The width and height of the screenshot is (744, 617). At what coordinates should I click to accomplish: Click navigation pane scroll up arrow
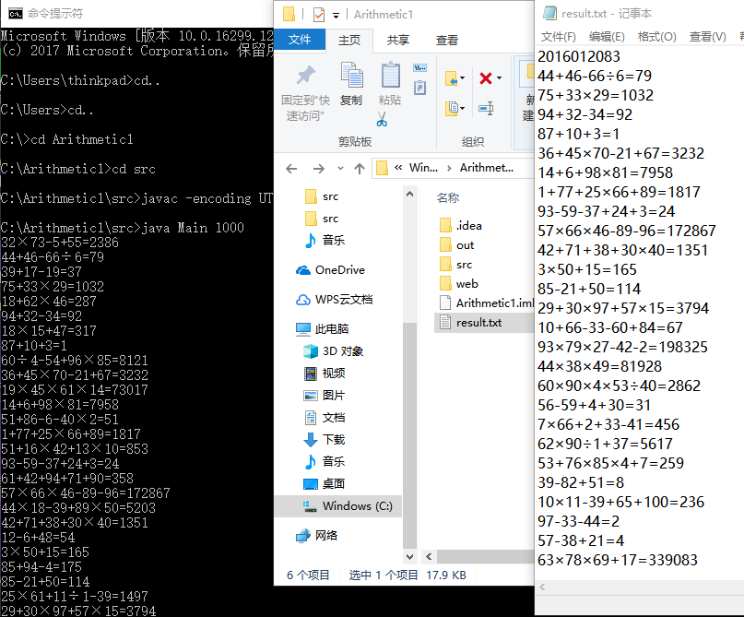coord(410,194)
